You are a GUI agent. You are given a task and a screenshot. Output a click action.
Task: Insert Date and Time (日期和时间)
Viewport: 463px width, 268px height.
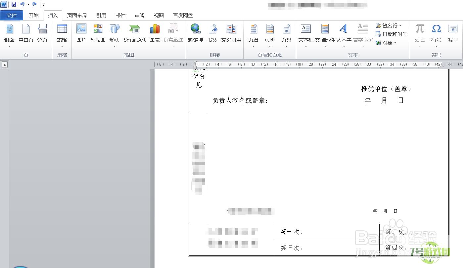392,34
